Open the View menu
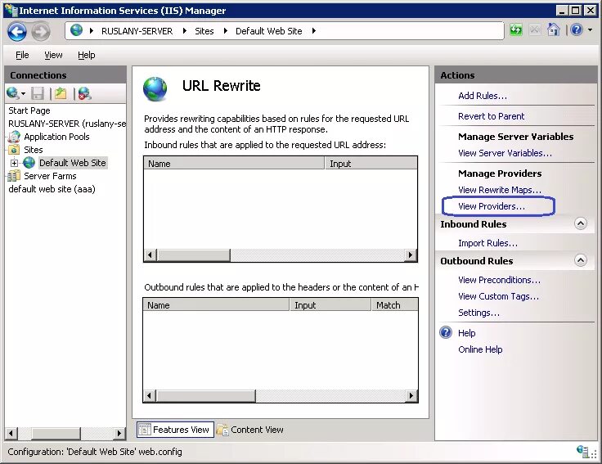This screenshot has width=602, height=464. (53, 55)
